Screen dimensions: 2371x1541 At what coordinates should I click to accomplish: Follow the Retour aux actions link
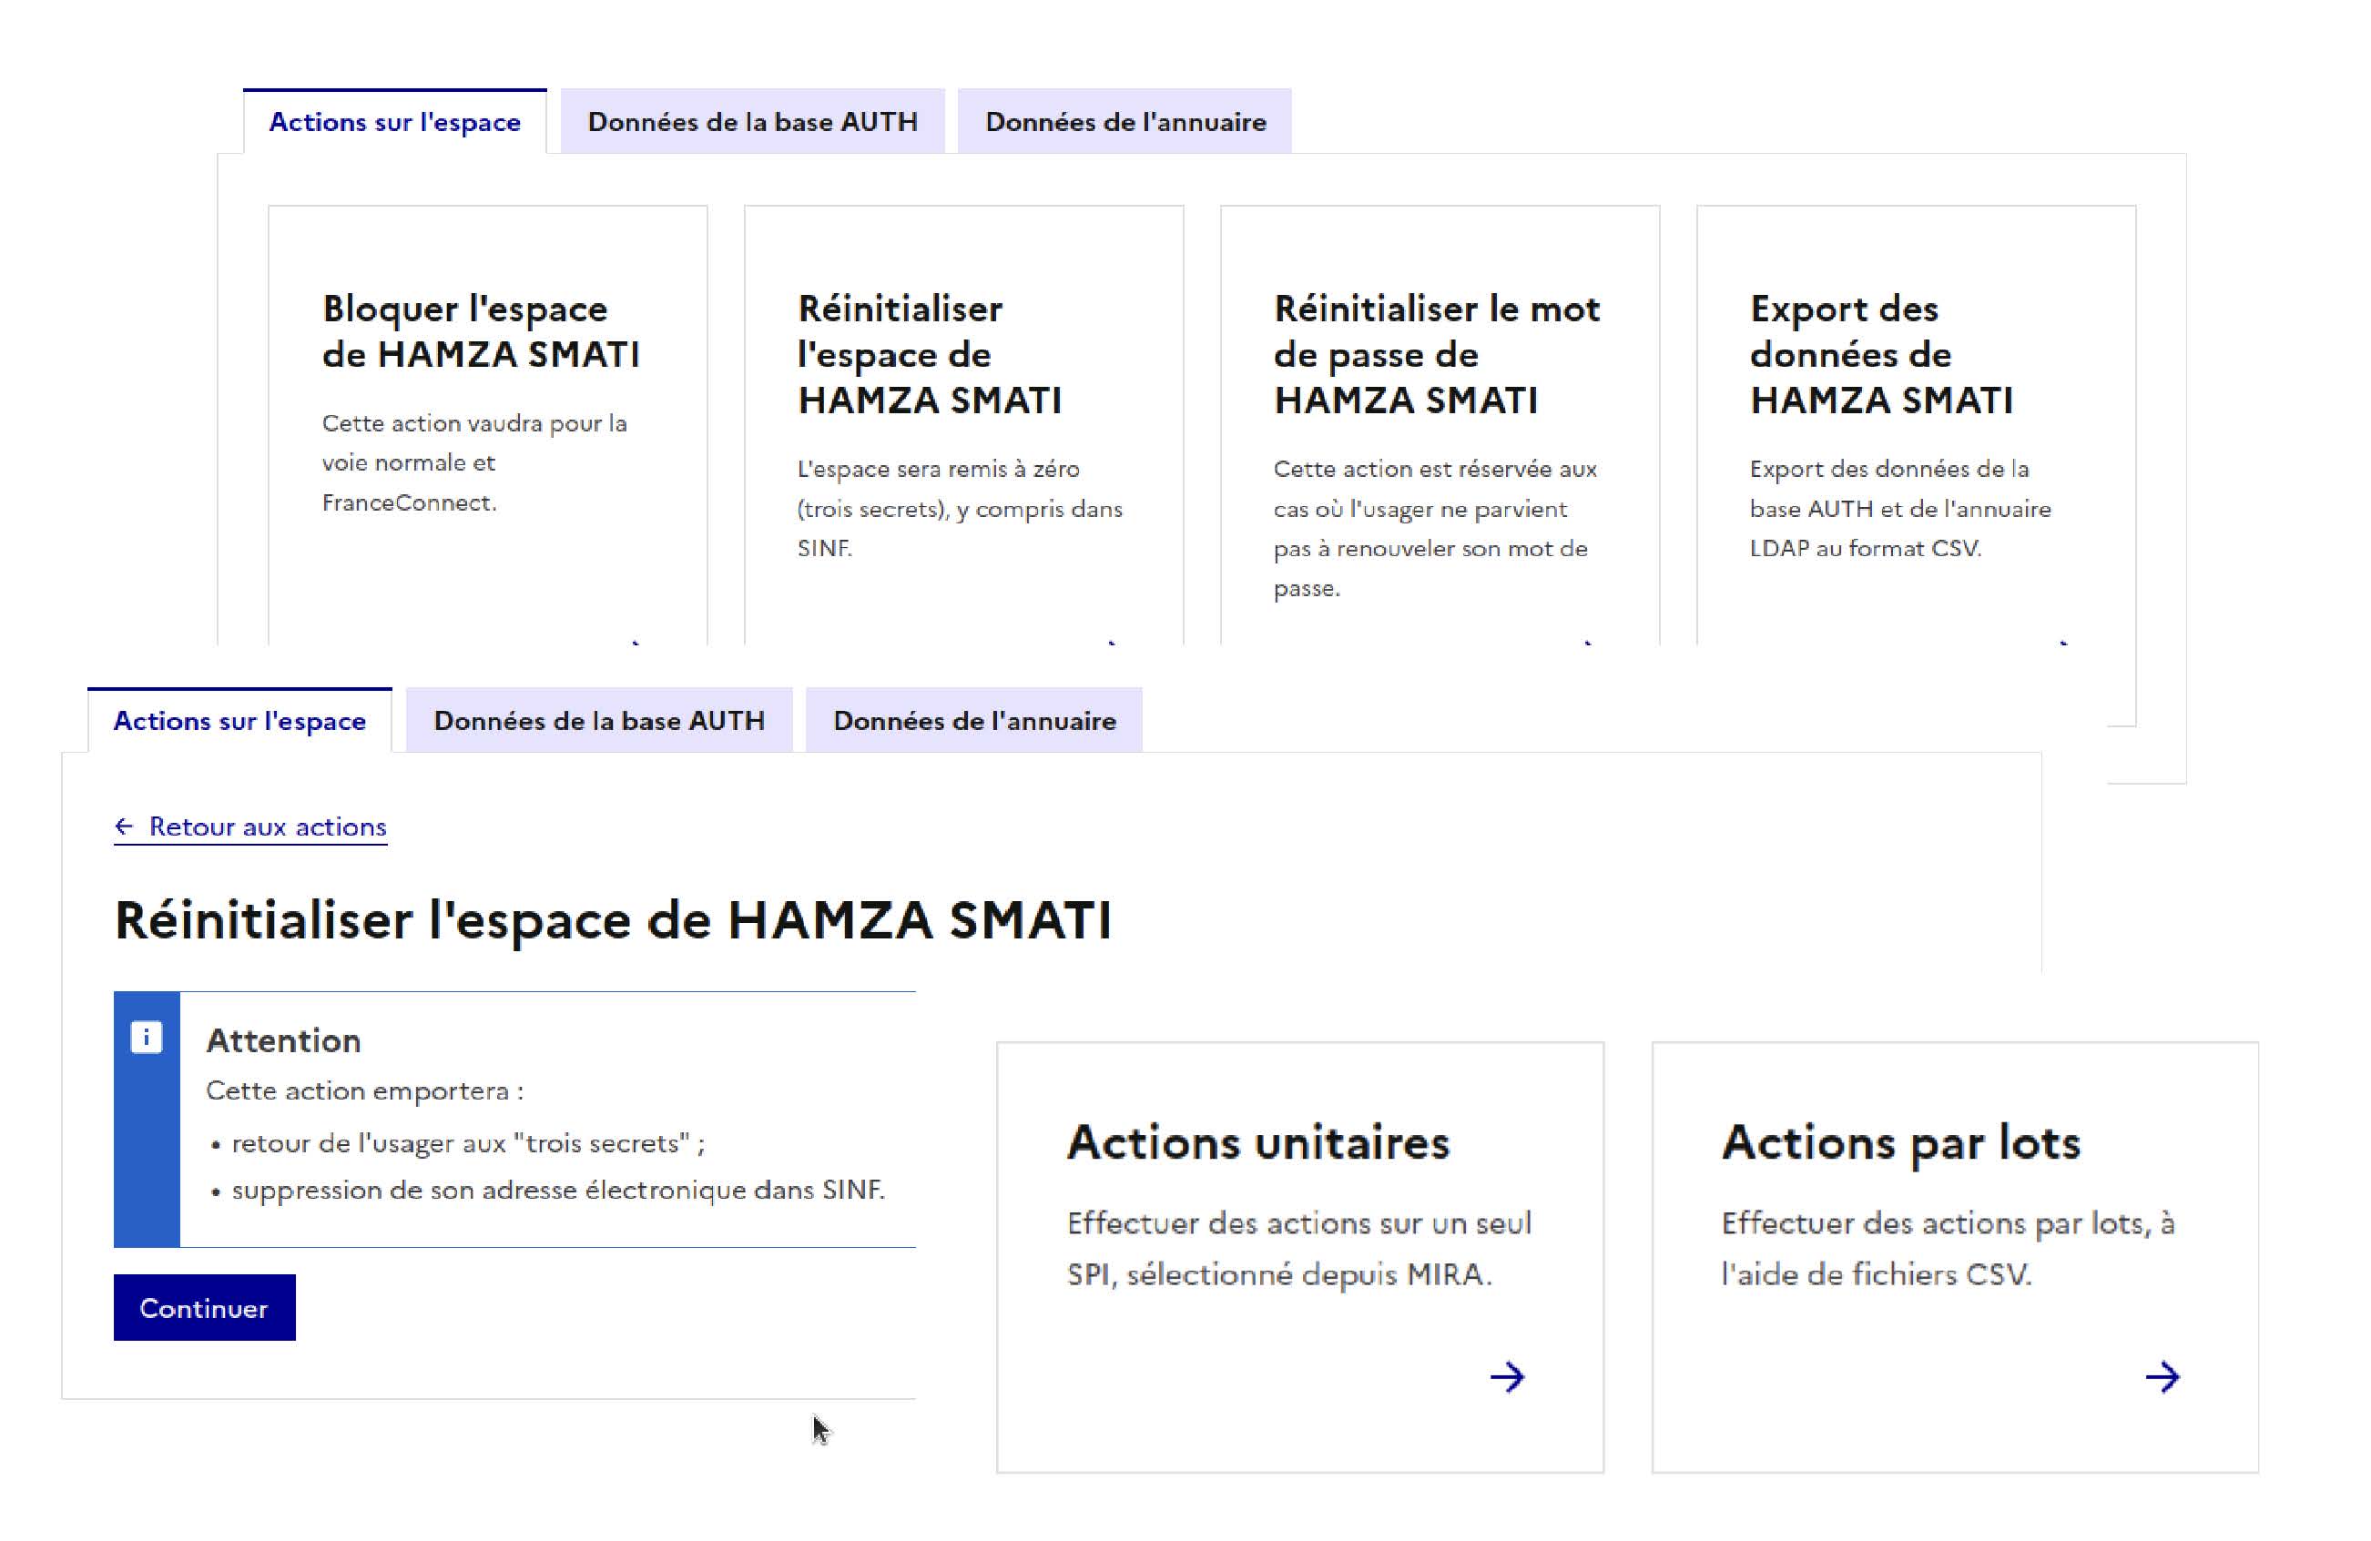266,826
